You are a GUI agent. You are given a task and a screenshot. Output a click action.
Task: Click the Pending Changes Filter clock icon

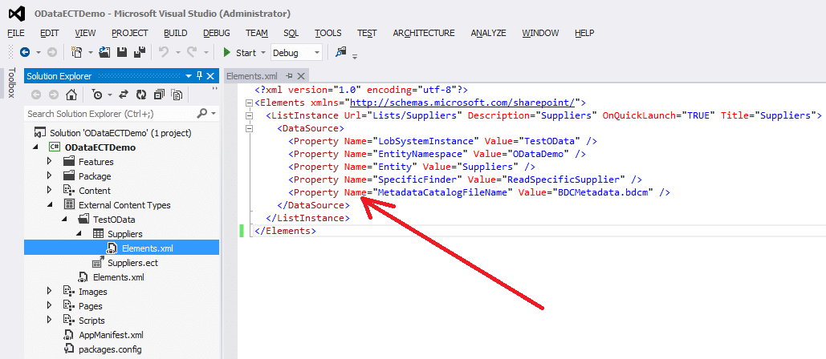[x=97, y=95]
